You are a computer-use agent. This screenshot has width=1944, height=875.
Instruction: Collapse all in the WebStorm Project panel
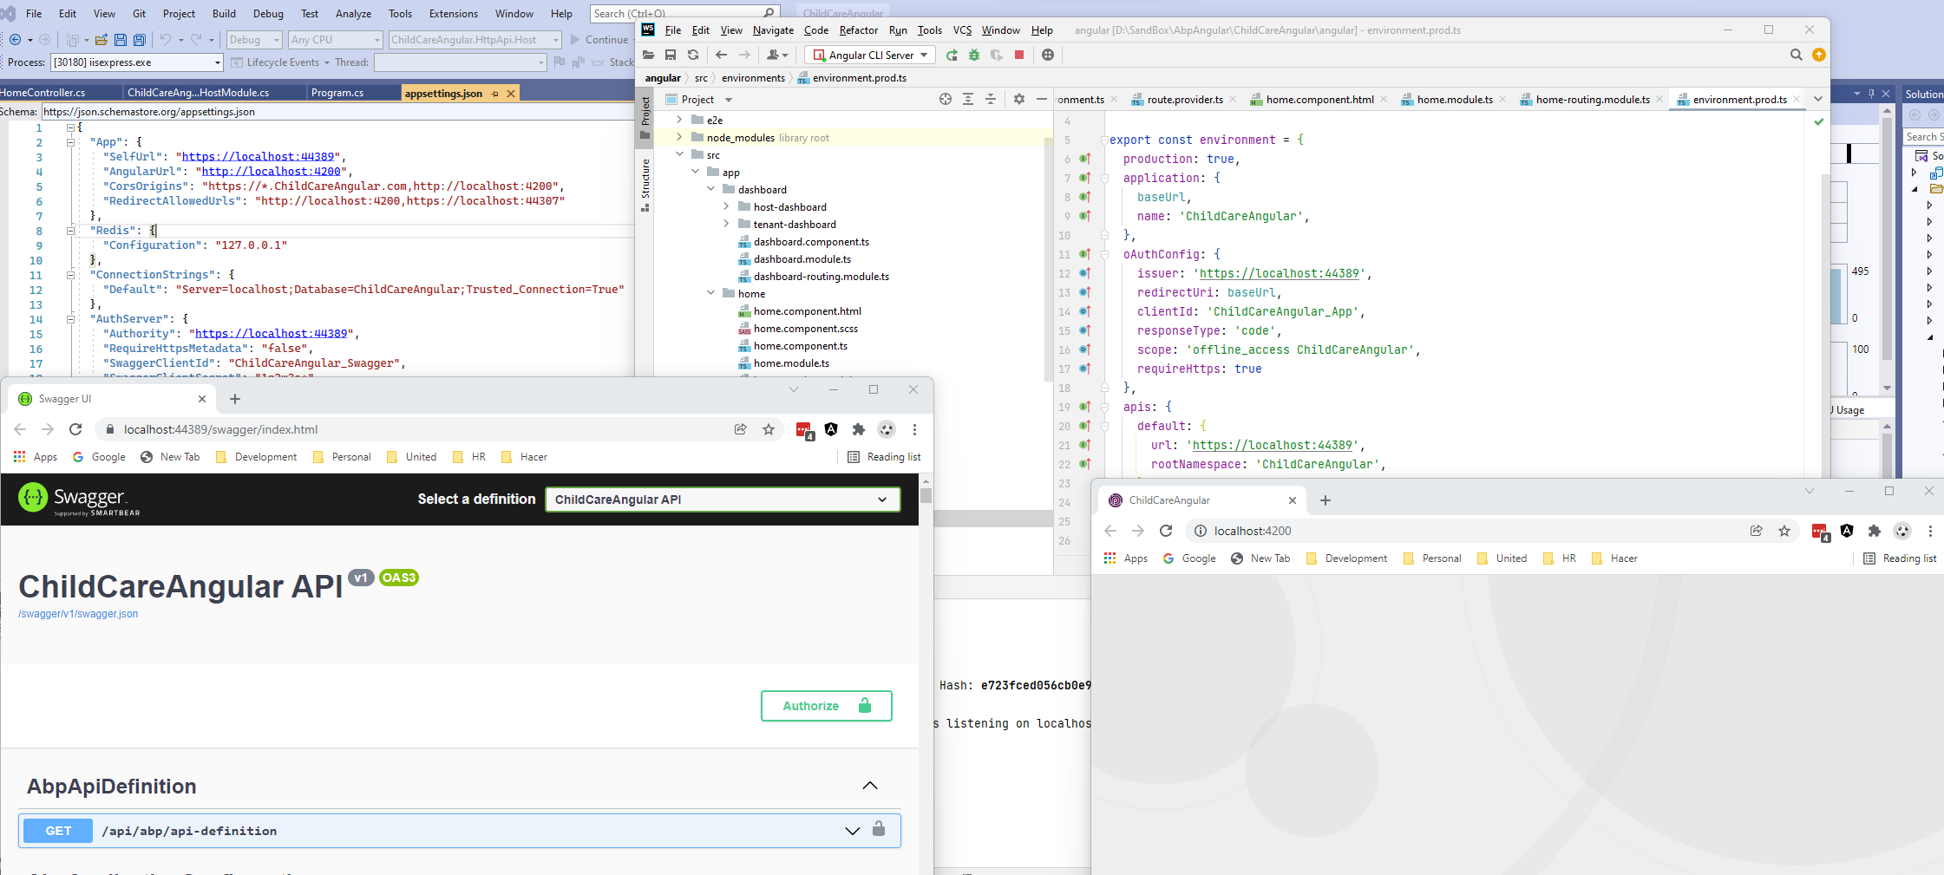[991, 100]
